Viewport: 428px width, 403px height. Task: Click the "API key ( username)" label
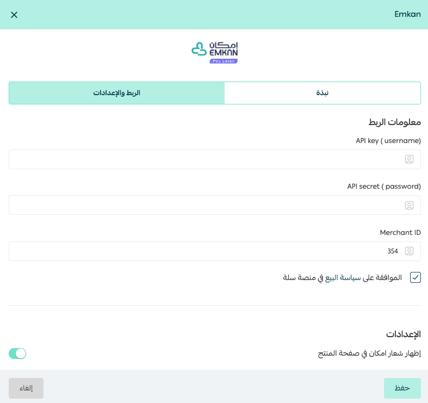[388, 140]
